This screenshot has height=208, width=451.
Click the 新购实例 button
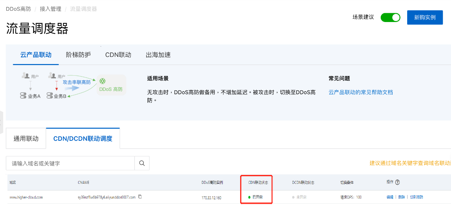(x=425, y=17)
